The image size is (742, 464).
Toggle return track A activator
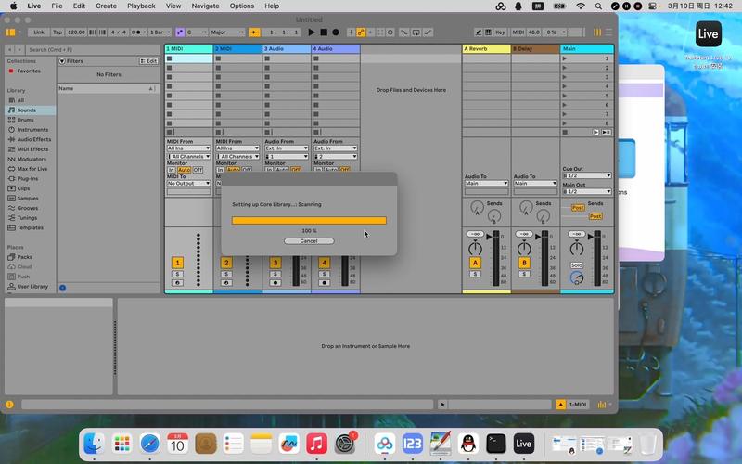click(475, 263)
